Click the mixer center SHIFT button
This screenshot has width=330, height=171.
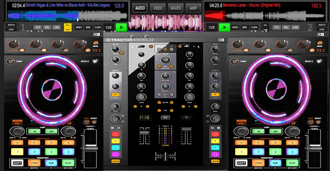point(165,117)
